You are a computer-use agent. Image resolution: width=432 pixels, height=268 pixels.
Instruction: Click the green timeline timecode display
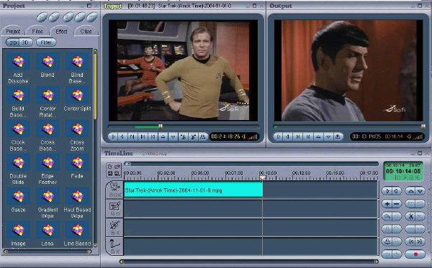403,171
